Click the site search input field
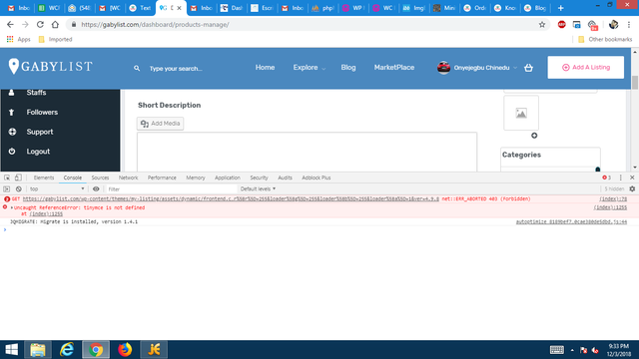 (x=176, y=69)
